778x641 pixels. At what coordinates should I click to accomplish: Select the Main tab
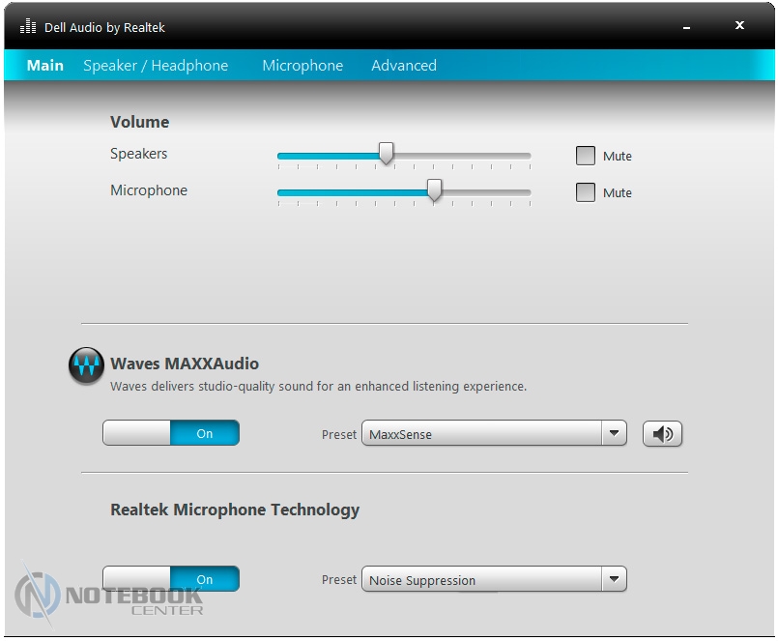tap(45, 66)
